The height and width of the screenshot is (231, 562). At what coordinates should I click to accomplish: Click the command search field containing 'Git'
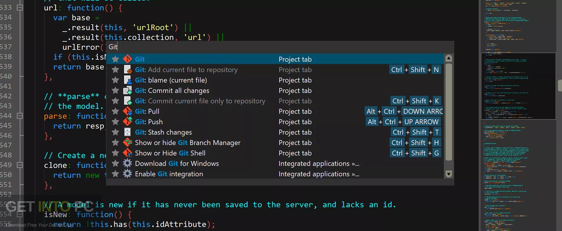280,47
